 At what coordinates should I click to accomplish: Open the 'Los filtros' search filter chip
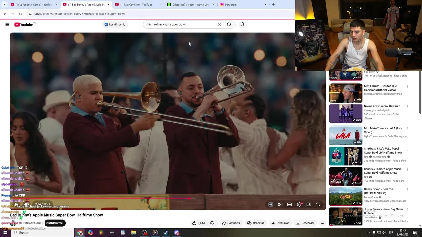[x=115, y=24]
